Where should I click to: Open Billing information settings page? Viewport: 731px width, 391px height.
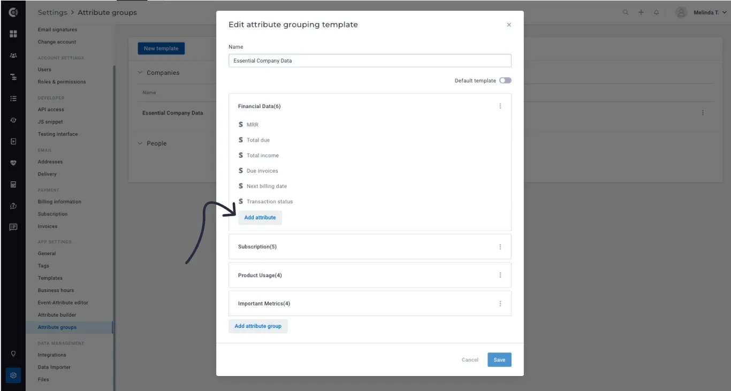[x=59, y=202]
